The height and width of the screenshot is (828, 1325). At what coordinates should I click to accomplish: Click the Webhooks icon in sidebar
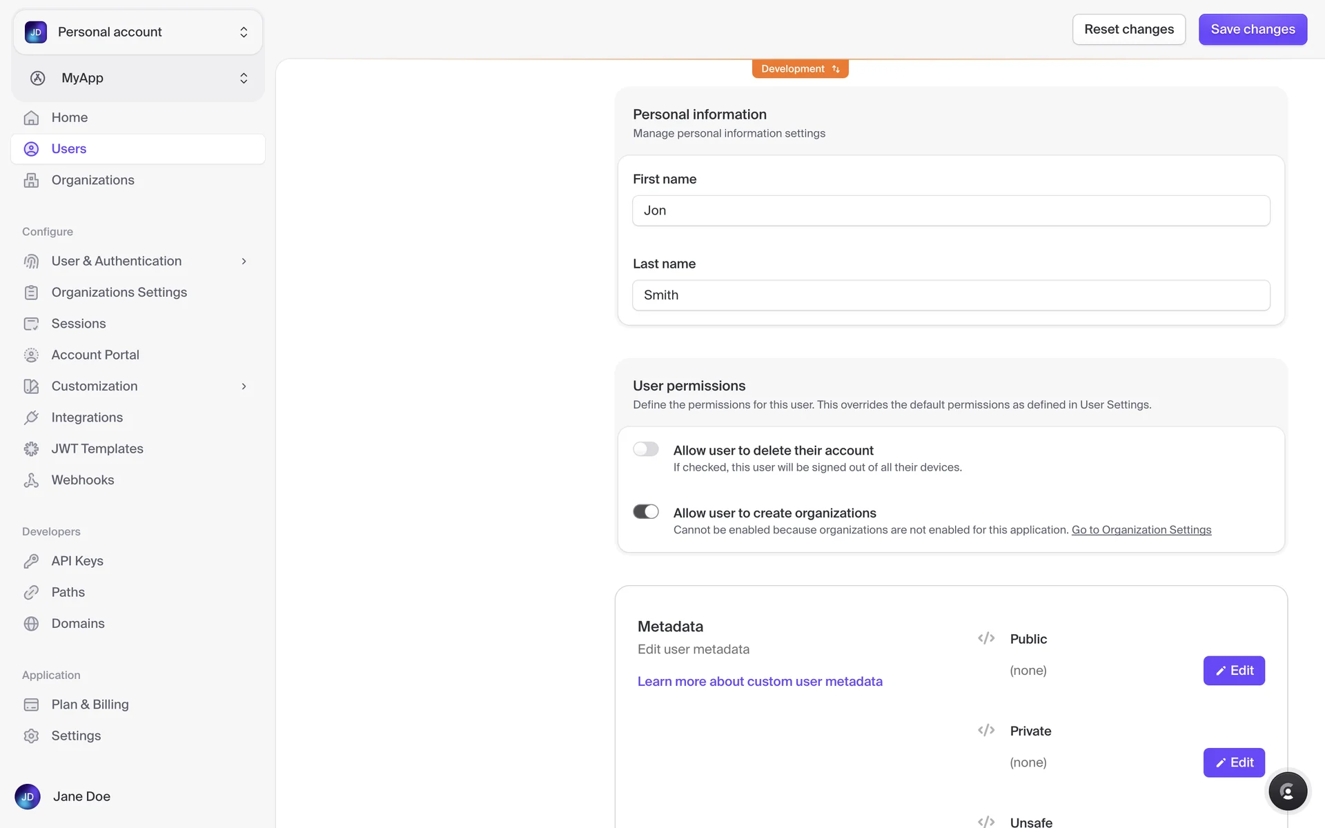pyautogui.click(x=31, y=480)
